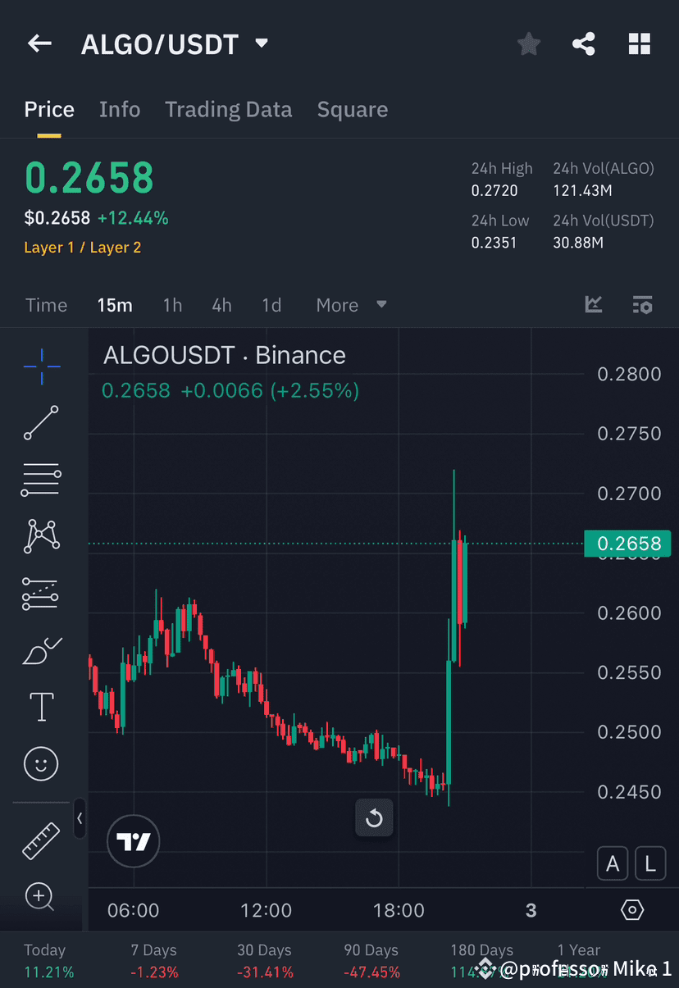Toggle ALGO/USDT as a favorite star
Viewport: 679px width, 988px height.
click(x=528, y=43)
